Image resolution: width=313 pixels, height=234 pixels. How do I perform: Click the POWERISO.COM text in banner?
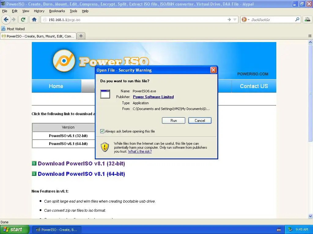coord(252,74)
